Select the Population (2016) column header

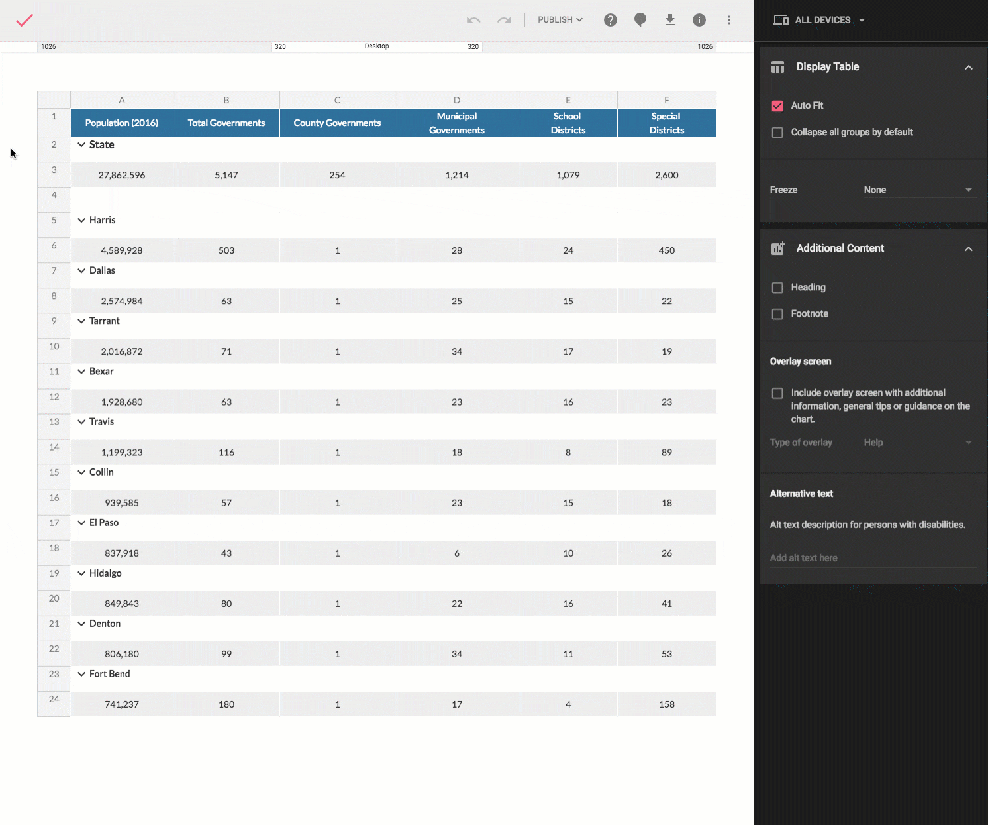(122, 123)
